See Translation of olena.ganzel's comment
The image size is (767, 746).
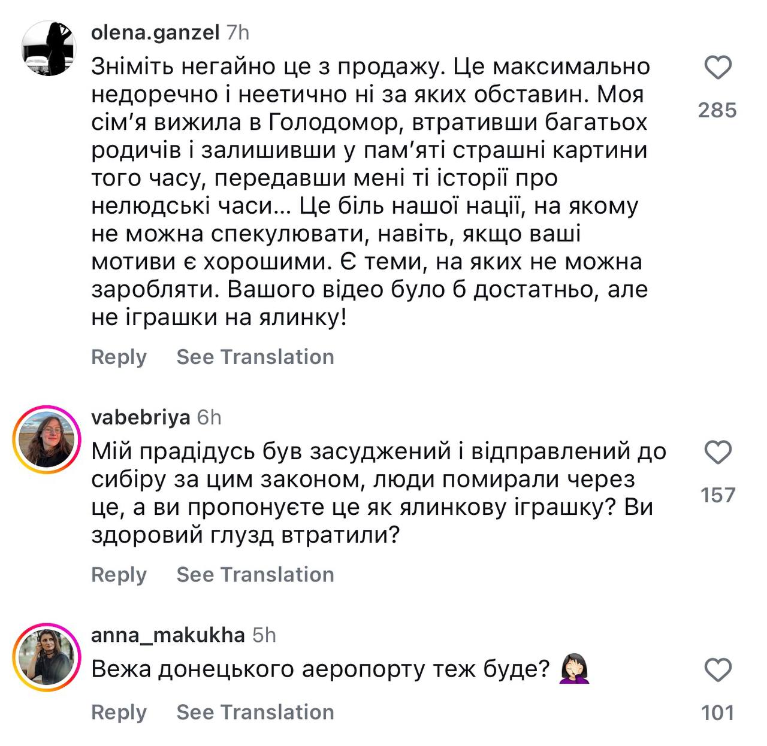255,357
